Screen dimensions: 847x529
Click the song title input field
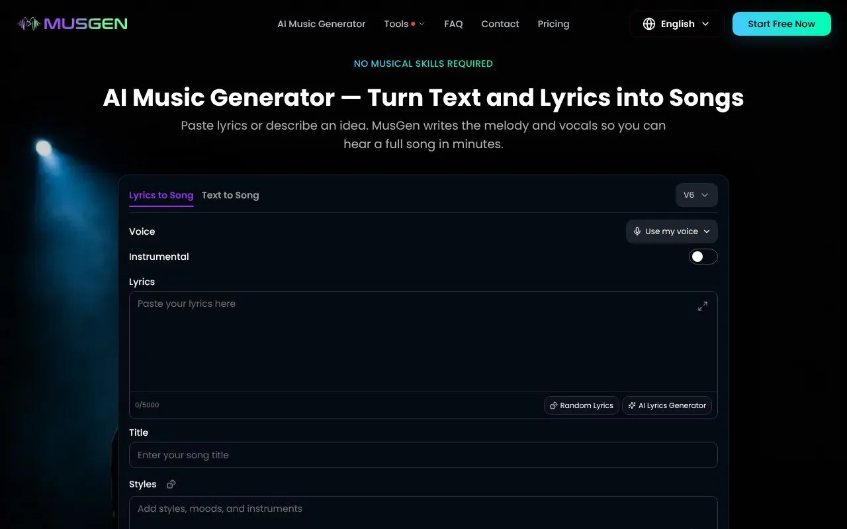tap(423, 455)
